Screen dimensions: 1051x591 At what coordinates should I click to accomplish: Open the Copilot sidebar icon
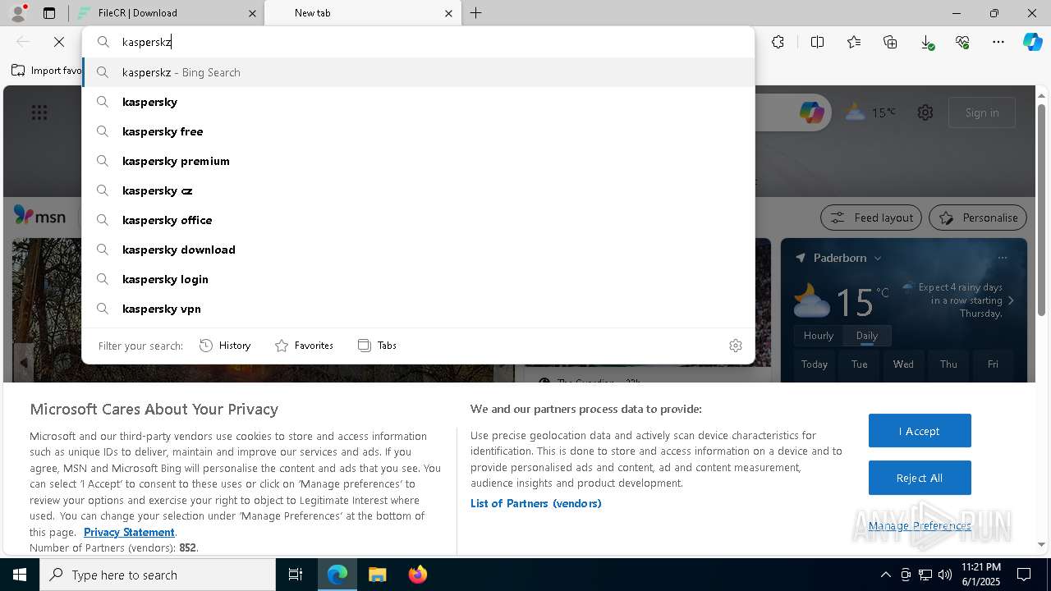coord(1032,42)
